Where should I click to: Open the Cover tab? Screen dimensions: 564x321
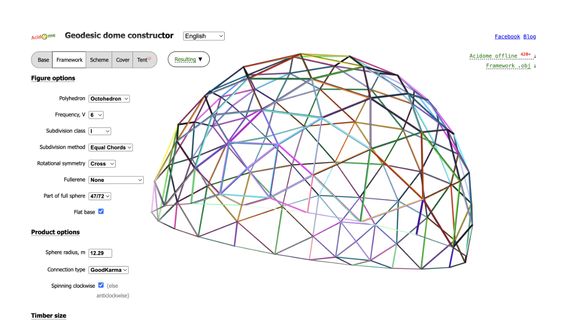[x=123, y=60]
